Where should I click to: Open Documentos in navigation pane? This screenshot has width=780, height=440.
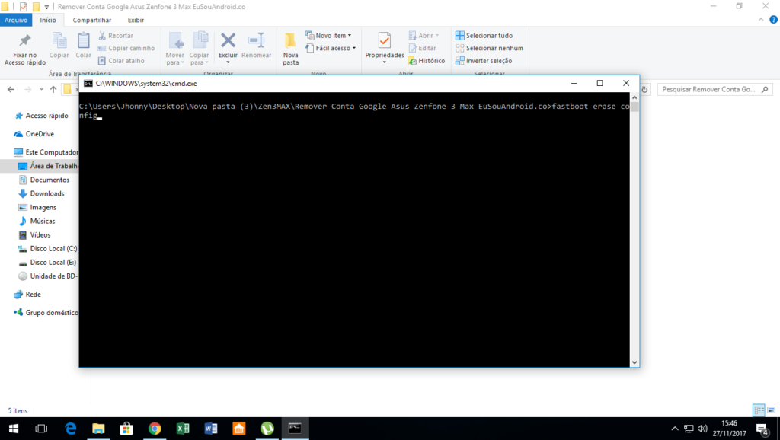[43, 180]
